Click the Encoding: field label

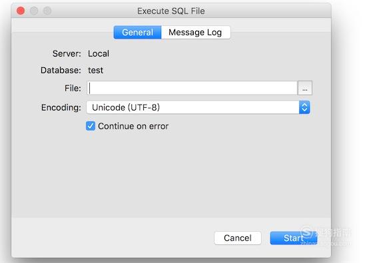[x=61, y=108]
